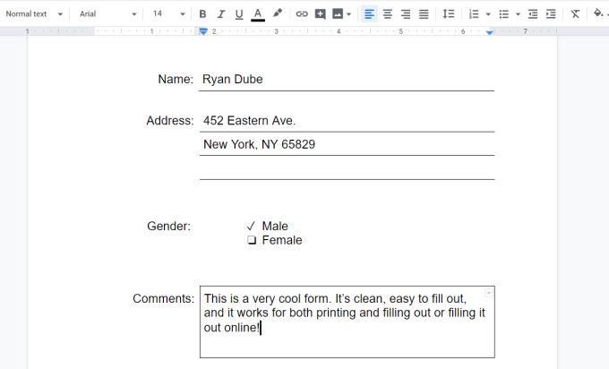The width and height of the screenshot is (609, 369).
Task: Click the New York, NY 65829 line
Action: pos(347,144)
